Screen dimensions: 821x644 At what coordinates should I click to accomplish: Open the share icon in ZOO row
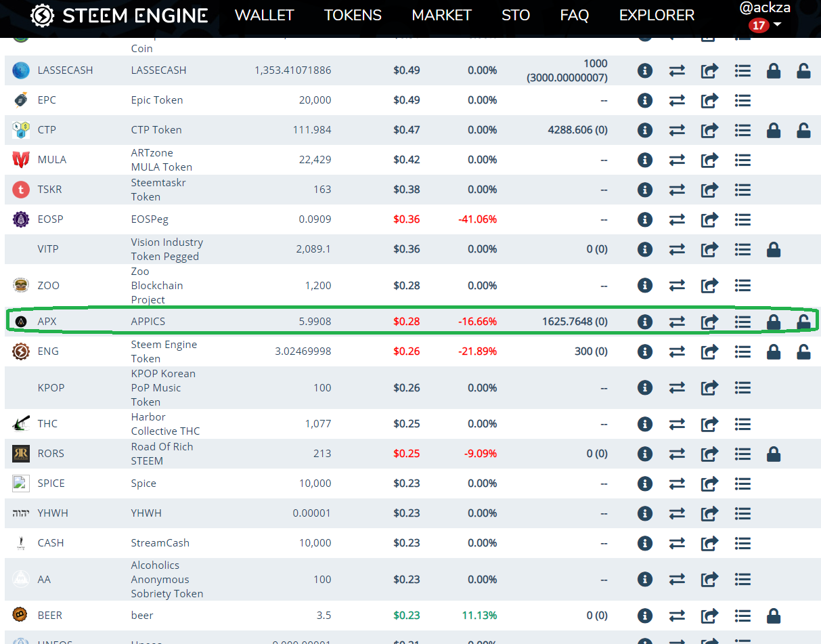click(x=709, y=285)
